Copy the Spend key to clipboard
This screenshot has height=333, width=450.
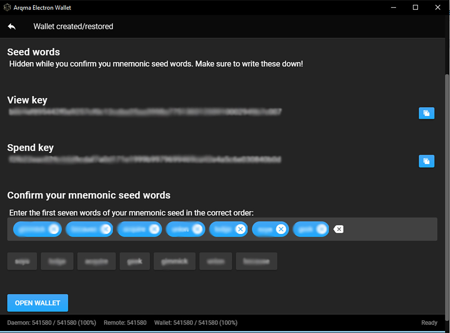[x=426, y=161]
